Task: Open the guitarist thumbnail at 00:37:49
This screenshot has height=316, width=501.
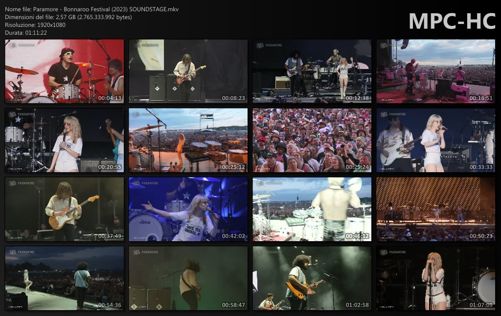Action: point(64,209)
